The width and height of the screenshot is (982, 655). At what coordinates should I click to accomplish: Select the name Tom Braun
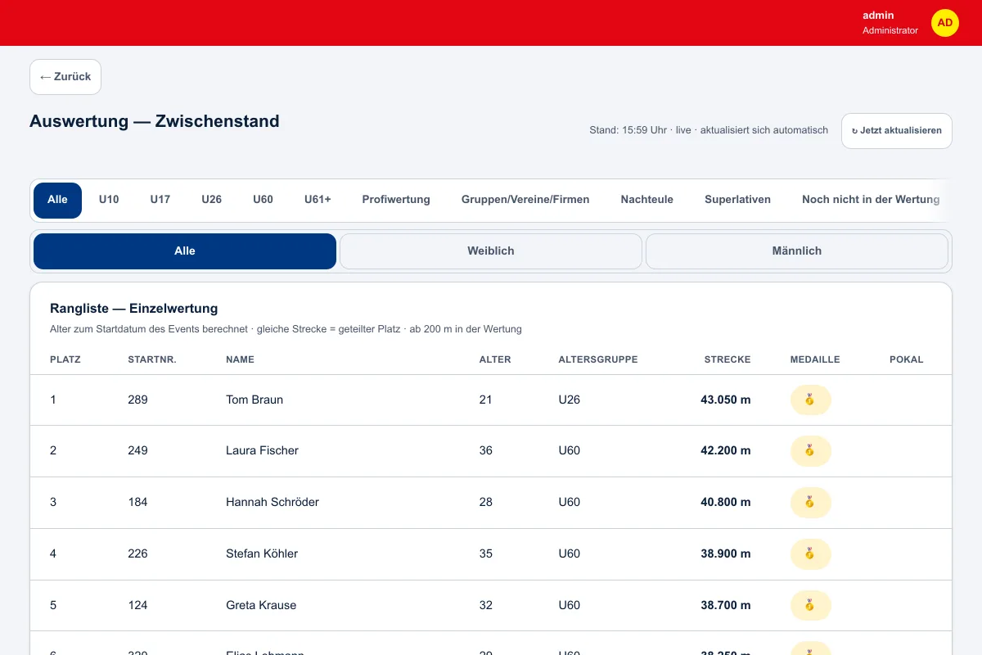coord(255,400)
